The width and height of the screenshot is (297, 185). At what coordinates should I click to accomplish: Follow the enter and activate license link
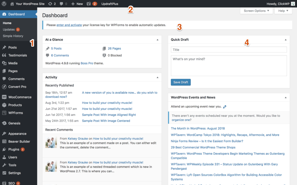[x=69, y=25]
